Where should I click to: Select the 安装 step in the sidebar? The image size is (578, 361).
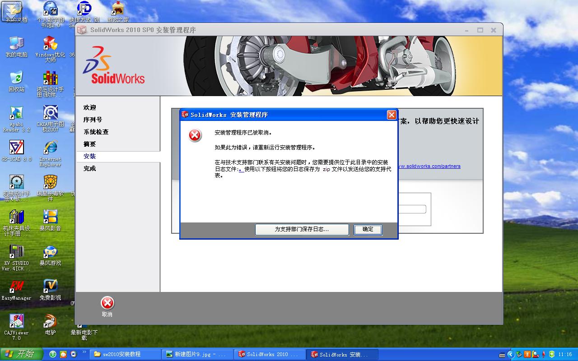(x=90, y=156)
